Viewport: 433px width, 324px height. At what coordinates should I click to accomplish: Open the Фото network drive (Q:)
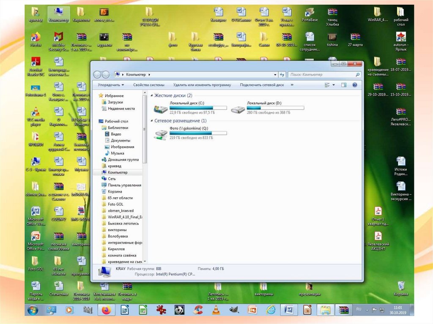(161, 134)
